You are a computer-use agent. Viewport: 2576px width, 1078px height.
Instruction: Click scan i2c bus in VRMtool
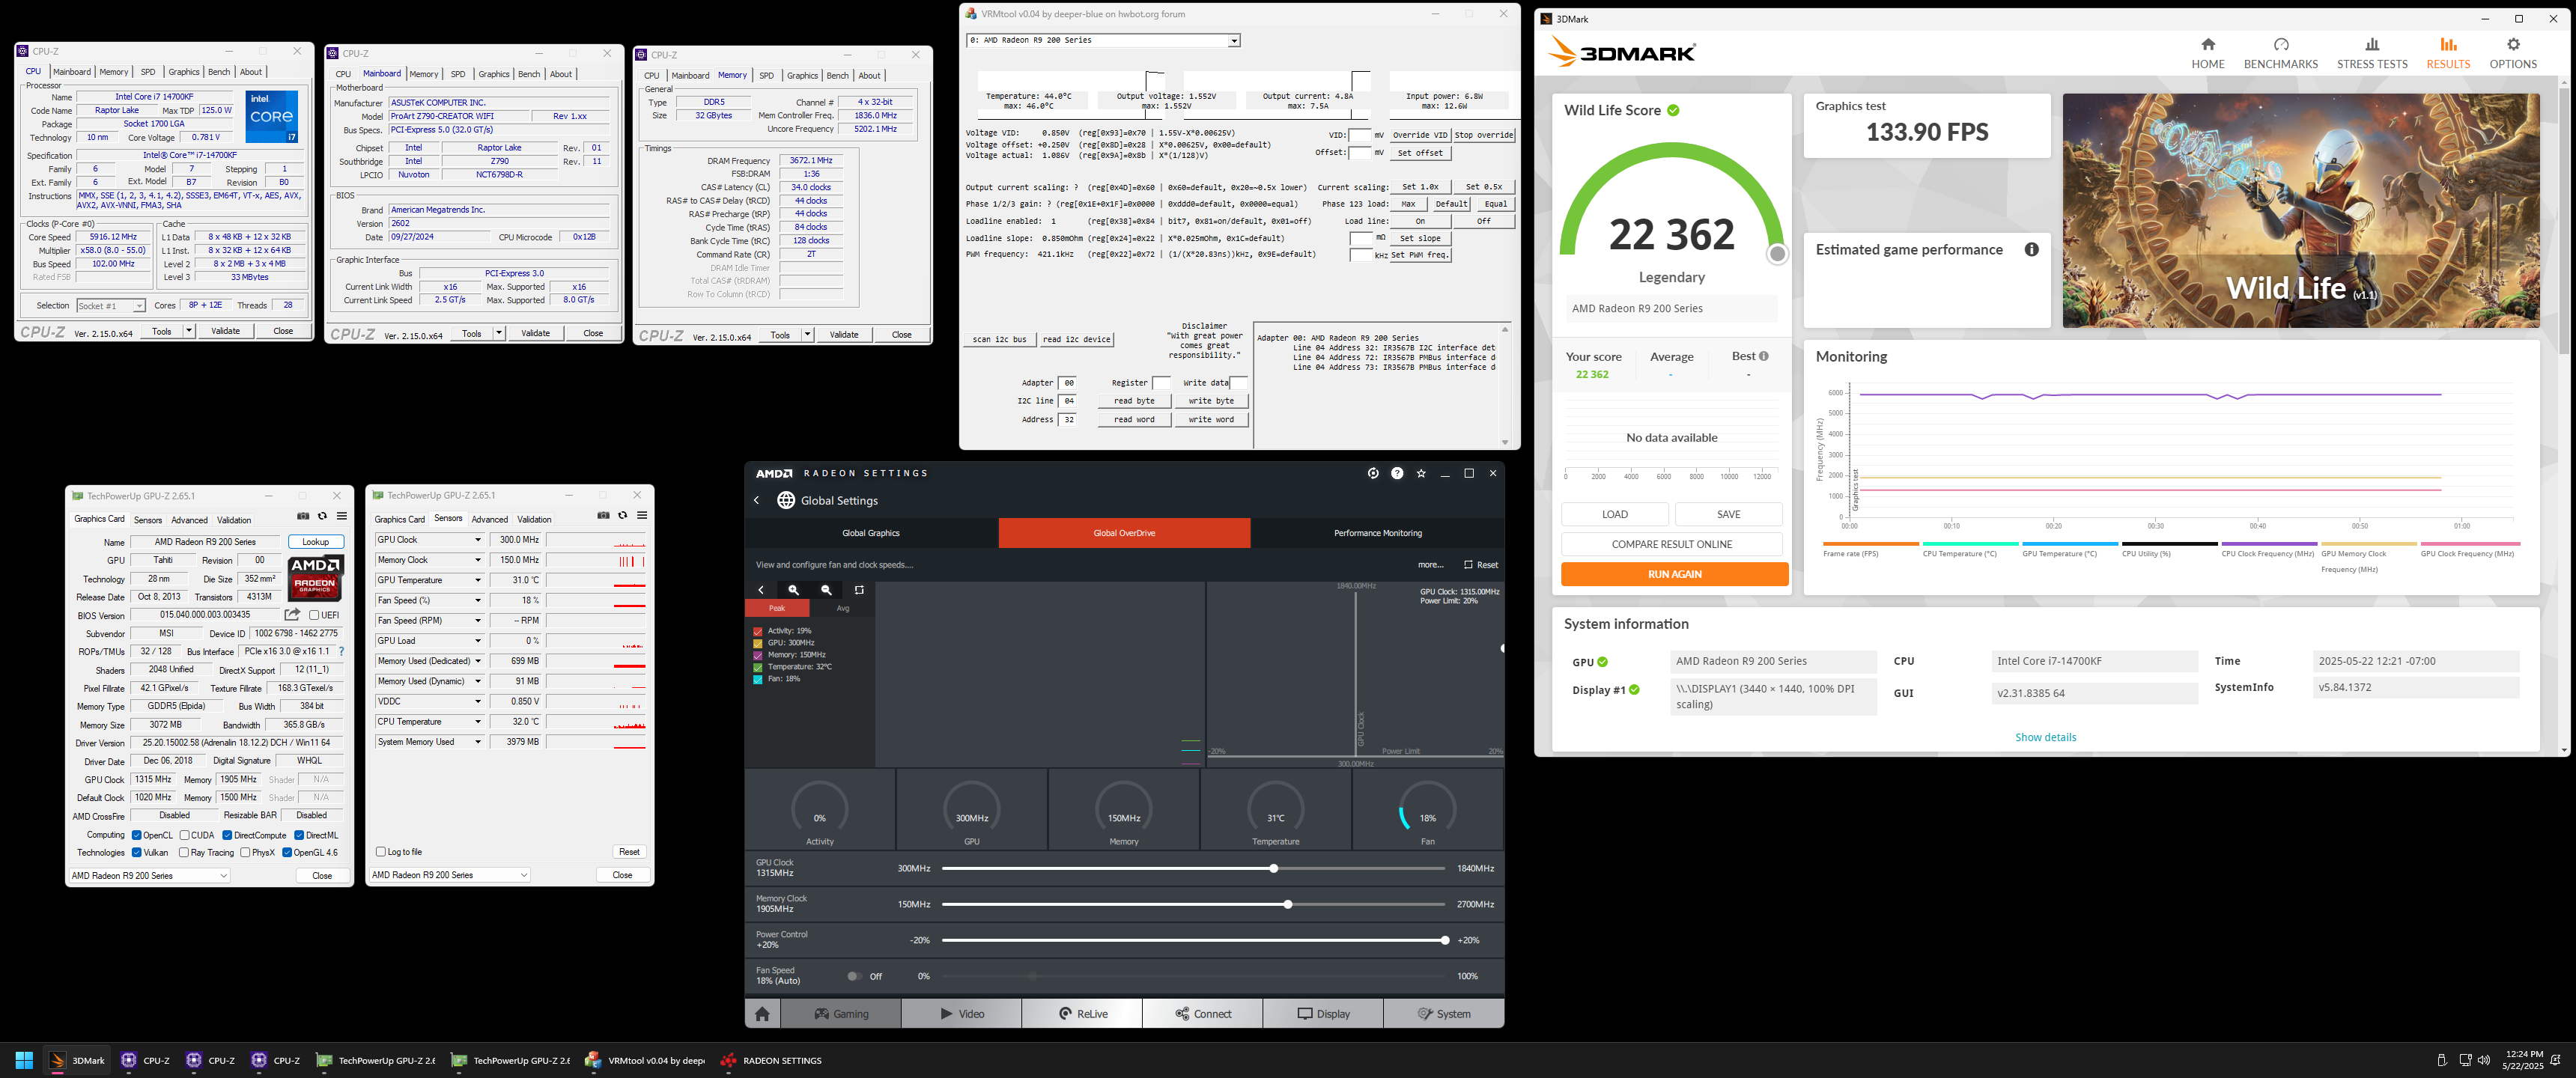999,339
